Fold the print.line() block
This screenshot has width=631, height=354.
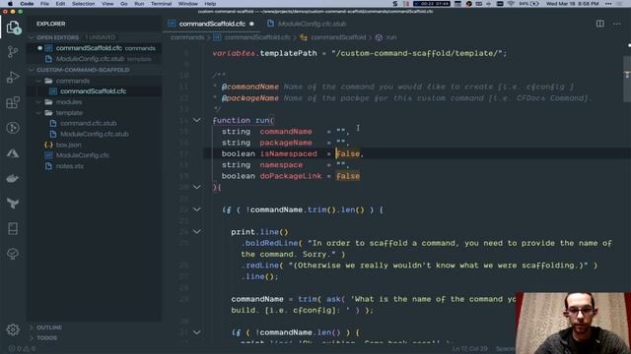(x=197, y=232)
